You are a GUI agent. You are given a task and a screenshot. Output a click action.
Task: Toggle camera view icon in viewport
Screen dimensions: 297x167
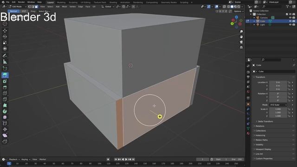(241, 42)
